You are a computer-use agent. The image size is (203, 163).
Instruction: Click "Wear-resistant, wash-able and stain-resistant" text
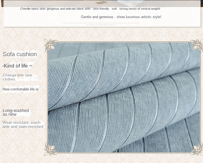[23, 125]
